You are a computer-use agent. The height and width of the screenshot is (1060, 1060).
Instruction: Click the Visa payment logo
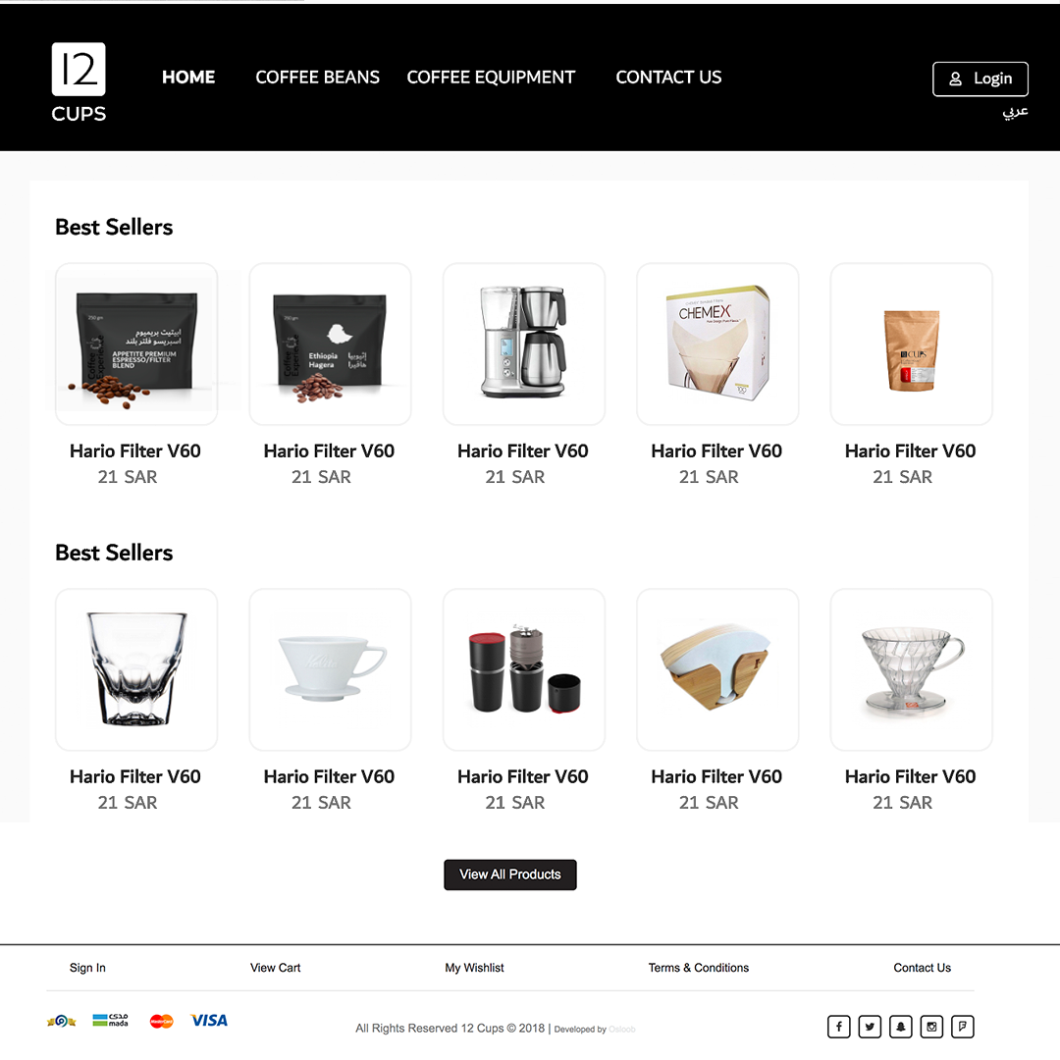209,1020
